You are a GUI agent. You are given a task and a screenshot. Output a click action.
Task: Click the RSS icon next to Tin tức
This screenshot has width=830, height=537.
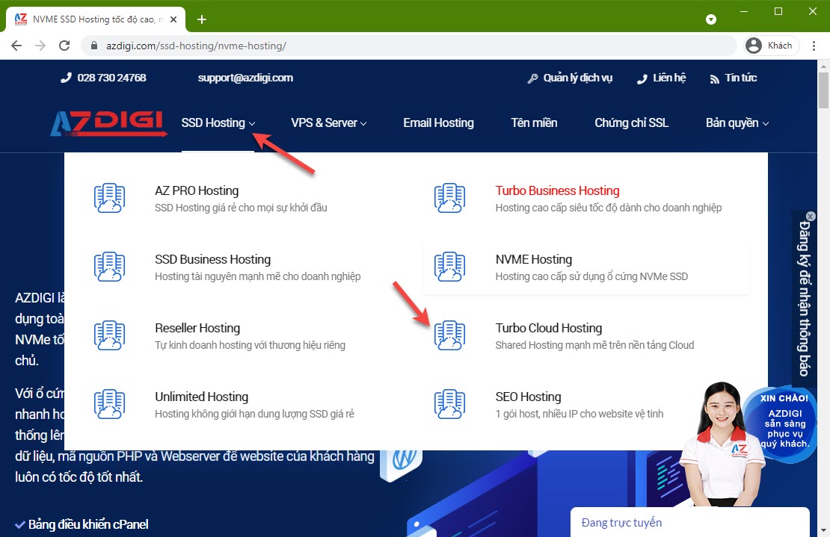pyautogui.click(x=715, y=78)
